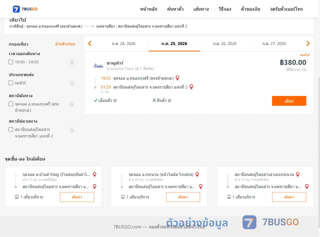Open จุดรับตั๋วเบอร์โทร in top navigation

[x=286, y=9]
